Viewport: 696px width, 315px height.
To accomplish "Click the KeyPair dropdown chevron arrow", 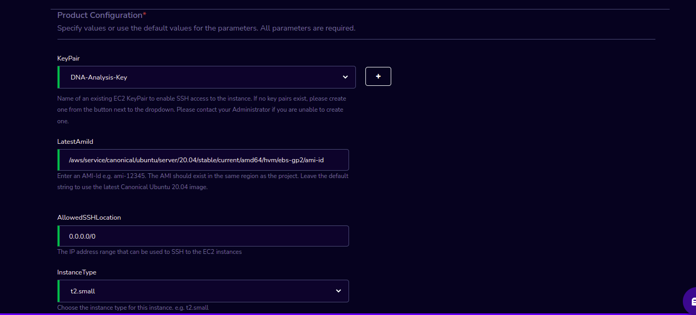I will point(345,77).
